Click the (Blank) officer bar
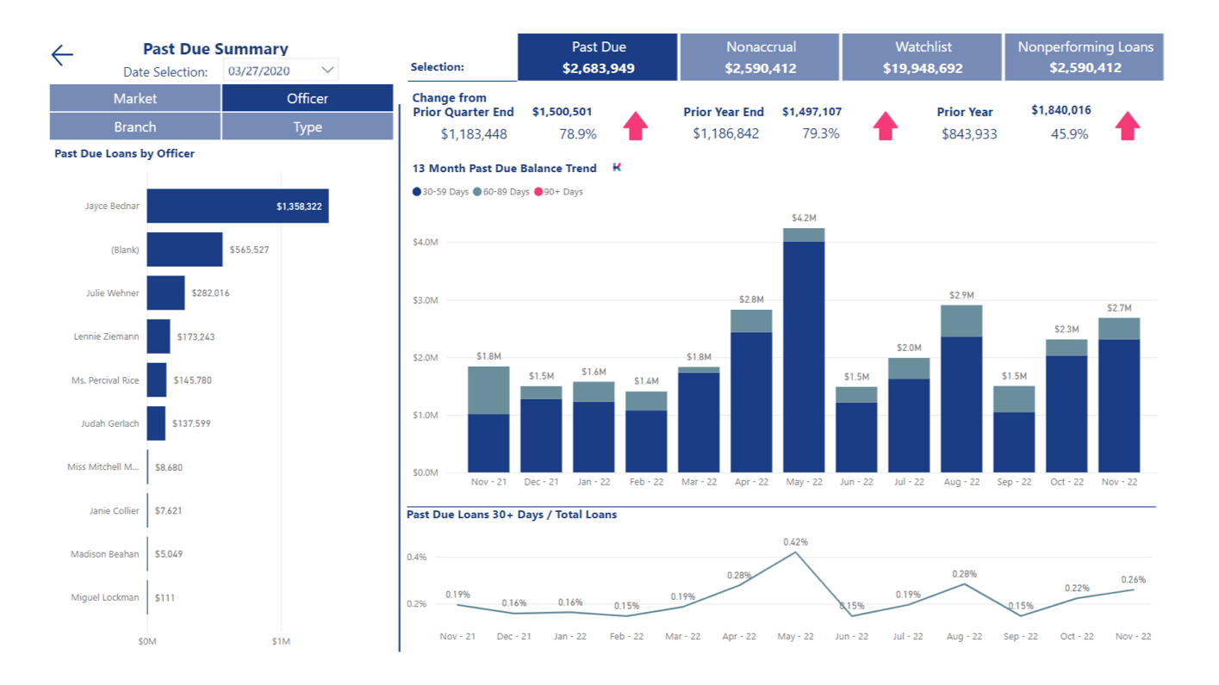Image resolution: width=1219 pixels, height=685 pixels. [x=185, y=250]
